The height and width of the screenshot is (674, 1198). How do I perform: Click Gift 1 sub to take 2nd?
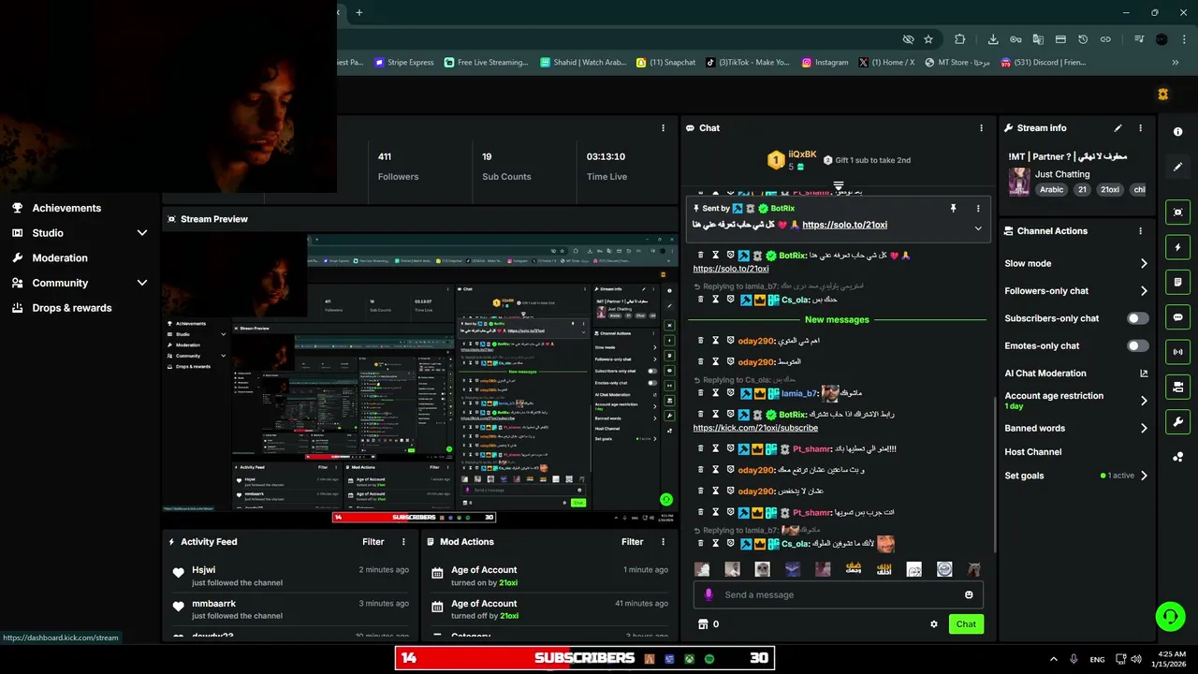coord(866,160)
